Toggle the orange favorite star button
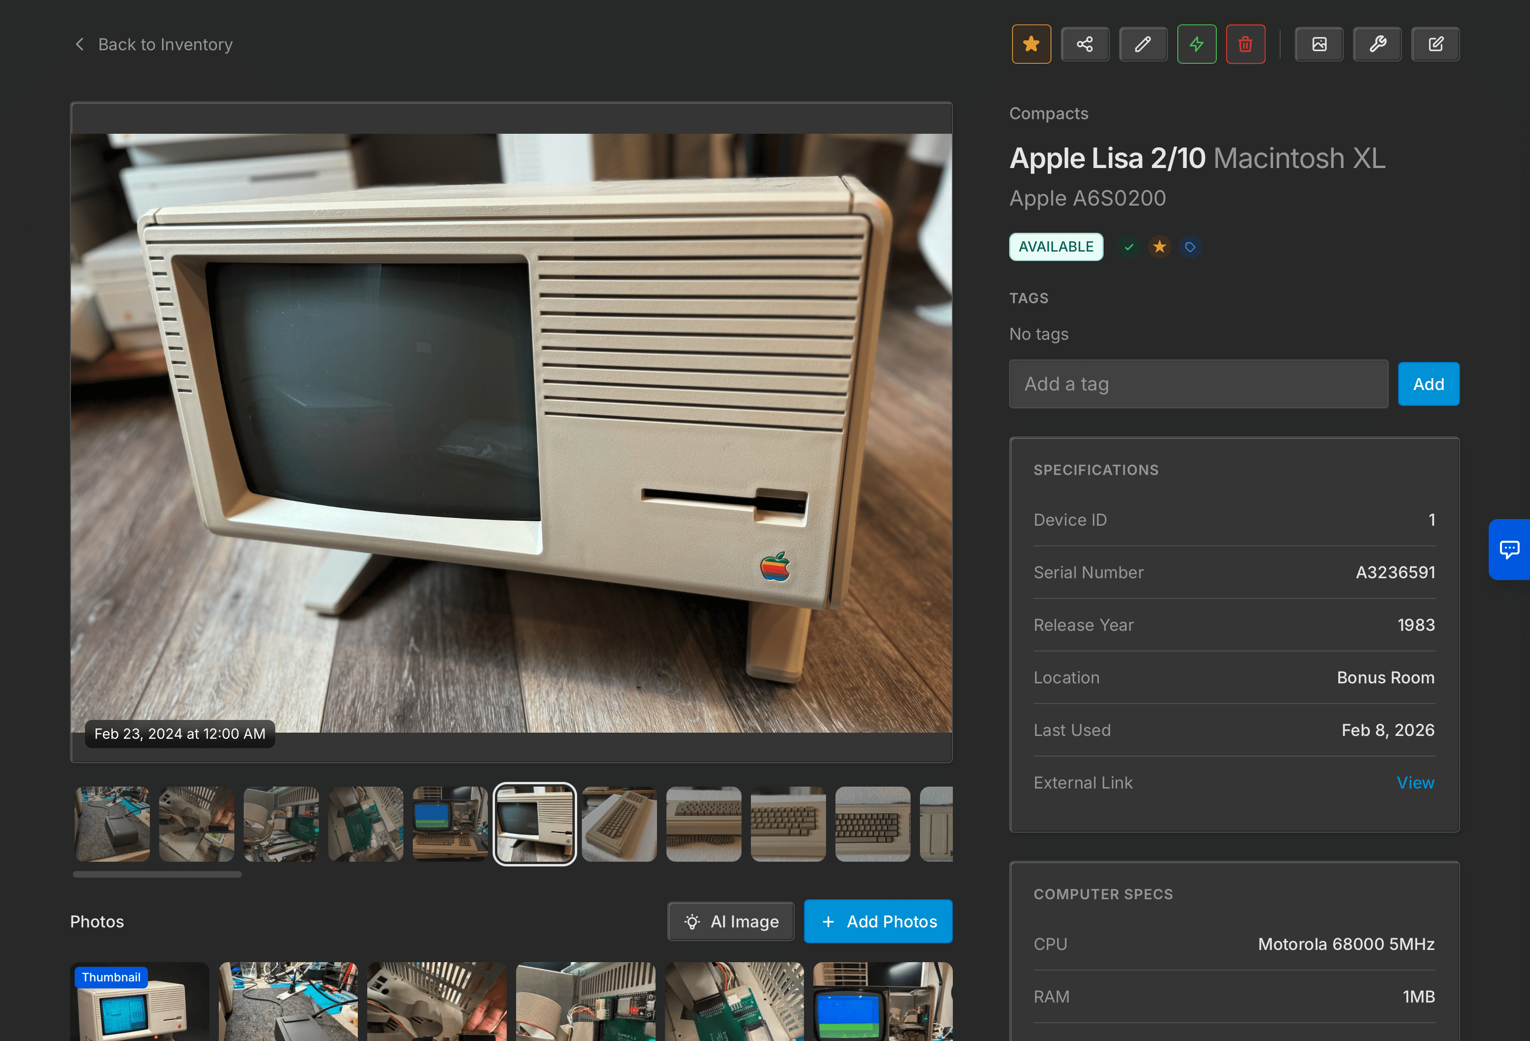This screenshot has height=1041, width=1530. click(1031, 44)
